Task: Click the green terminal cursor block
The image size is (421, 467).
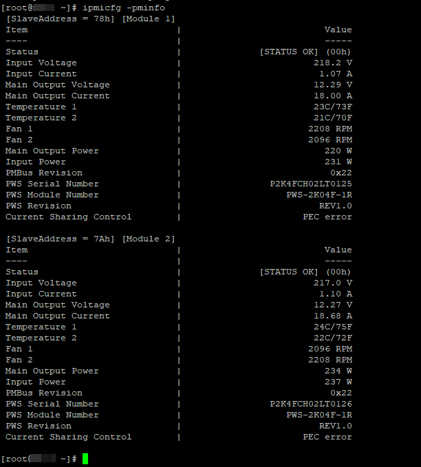Action: [85, 459]
